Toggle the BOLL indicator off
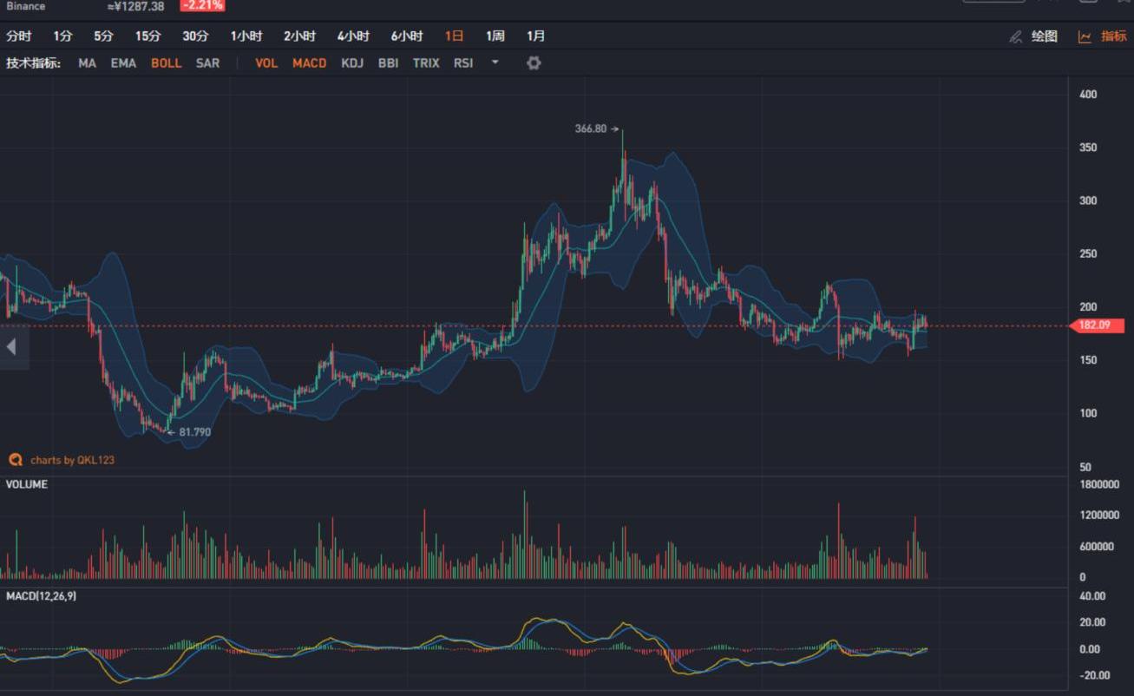 pos(166,63)
